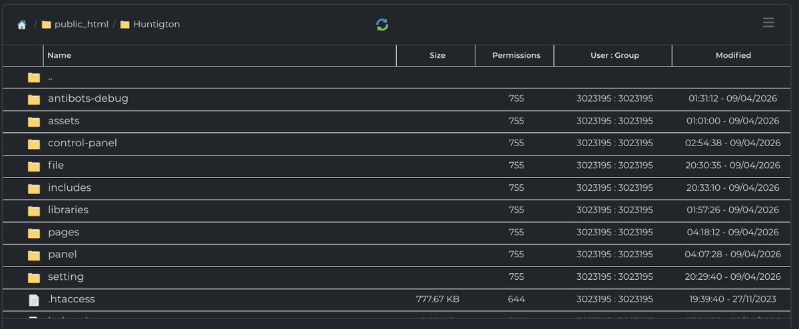The width and height of the screenshot is (799, 329).
Task: Open the includes folder name
Action: click(69, 187)
